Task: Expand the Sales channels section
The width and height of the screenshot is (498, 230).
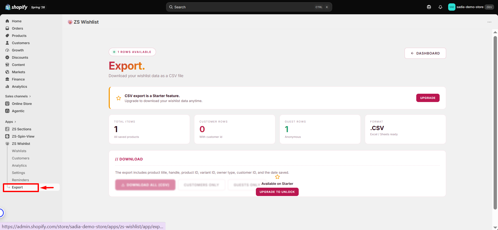Action: (18, 96)
